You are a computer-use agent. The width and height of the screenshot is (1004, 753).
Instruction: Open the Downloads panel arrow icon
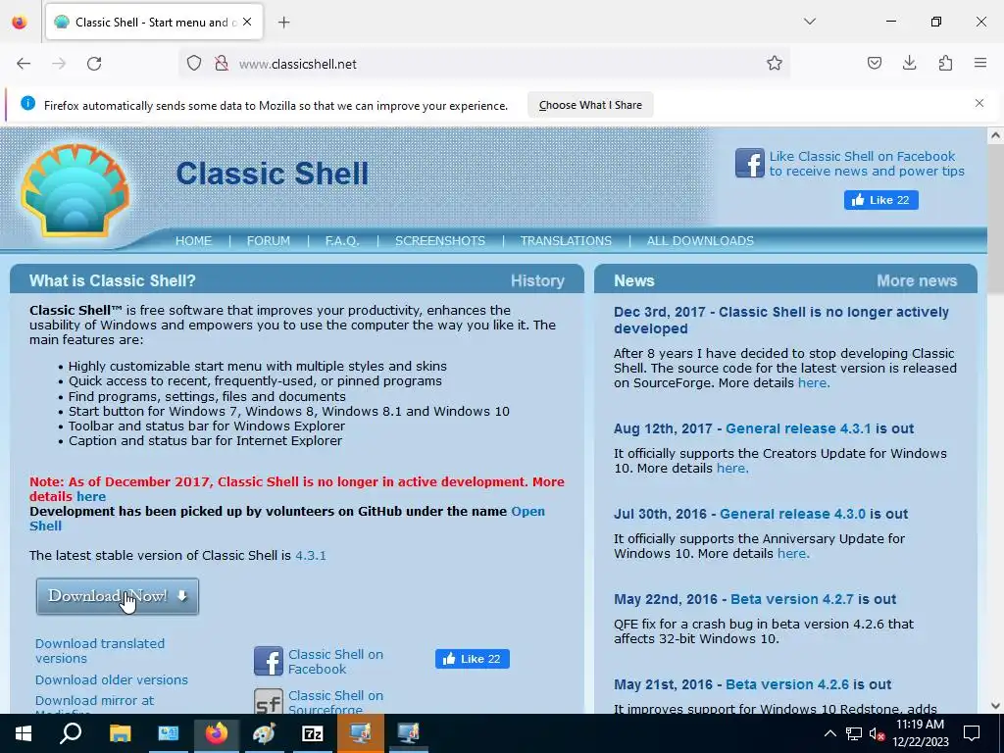click(x=909, y=63)
